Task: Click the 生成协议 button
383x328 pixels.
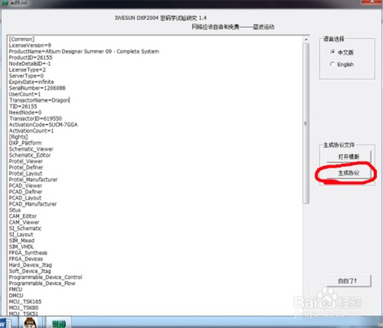Action: (349, 173)
